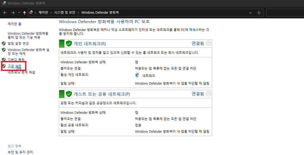Screen dimensions: 304x155
Task: Open the 시스템 및 보안 breadcrumb
Action: (64, 13)
